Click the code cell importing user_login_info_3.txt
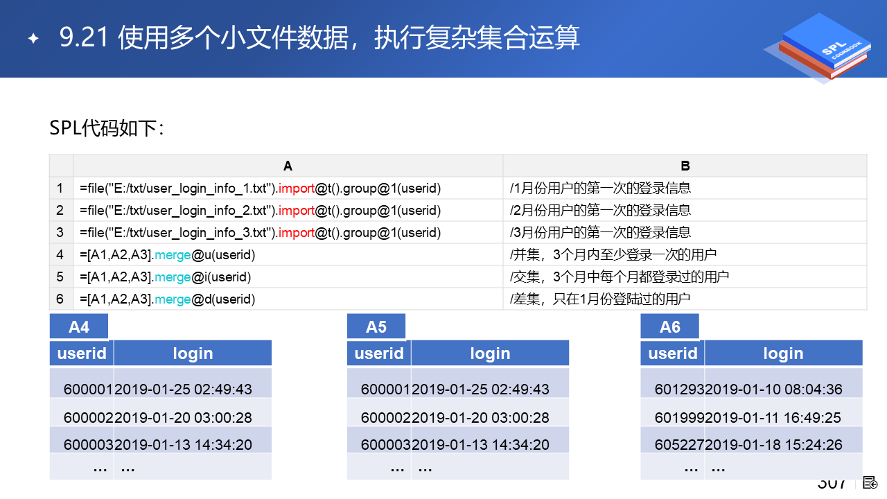 tap(288, 232)
